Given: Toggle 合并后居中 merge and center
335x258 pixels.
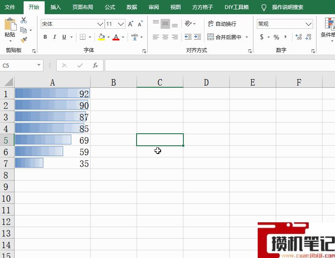Looking at the screenshot, I should pos(224,37).
